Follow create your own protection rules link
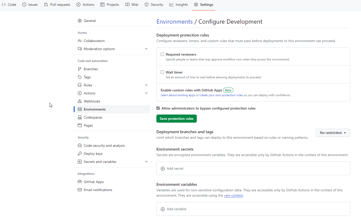Viewport: 361px width, 217px height. point(221,95)
